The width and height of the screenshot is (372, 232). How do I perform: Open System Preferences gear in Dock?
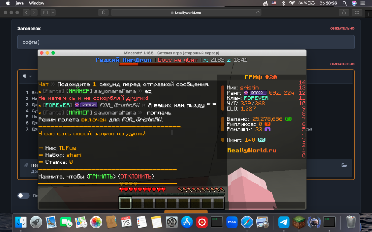tap(171, 222)
